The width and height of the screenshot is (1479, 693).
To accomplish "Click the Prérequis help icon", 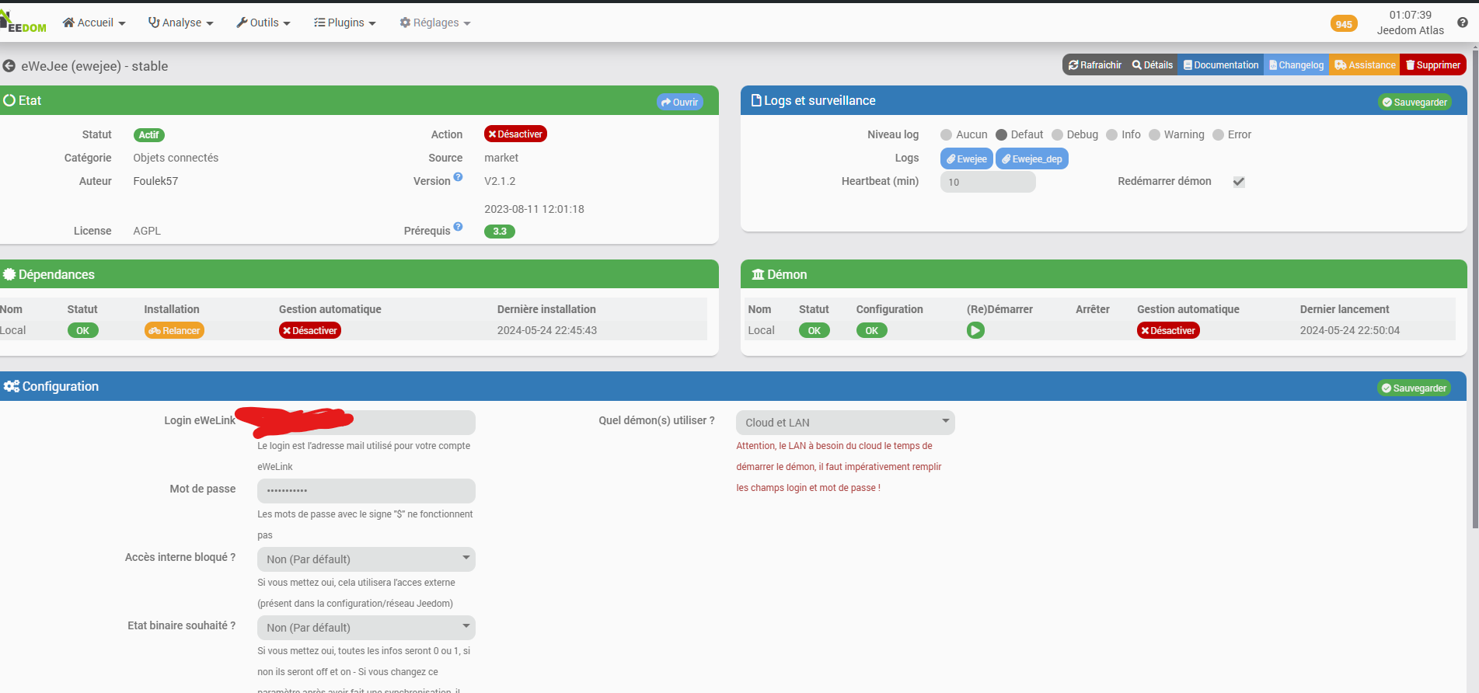I will click(x=458, y=227).
